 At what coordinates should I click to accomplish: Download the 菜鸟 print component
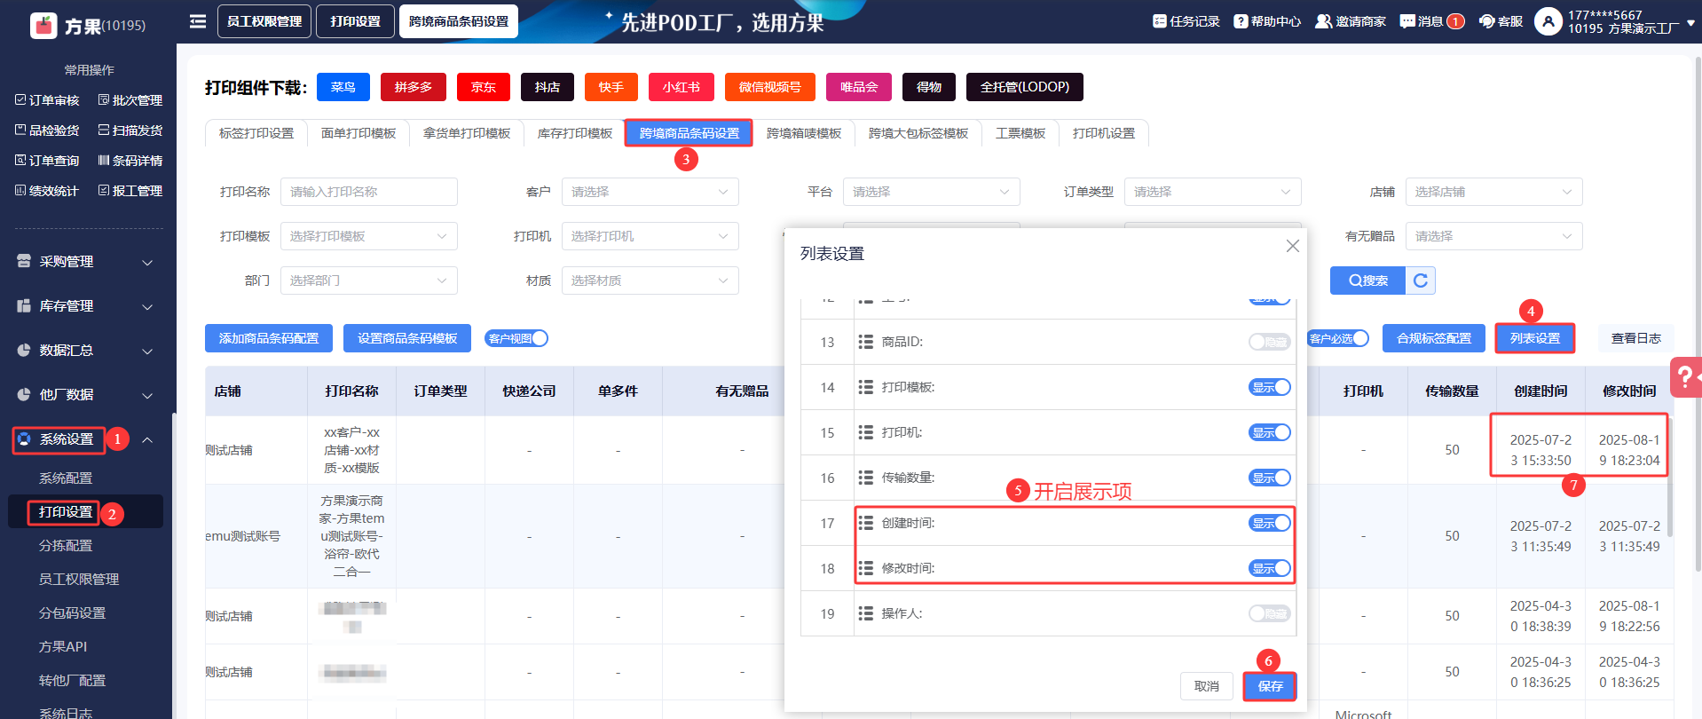click(343, 87)
